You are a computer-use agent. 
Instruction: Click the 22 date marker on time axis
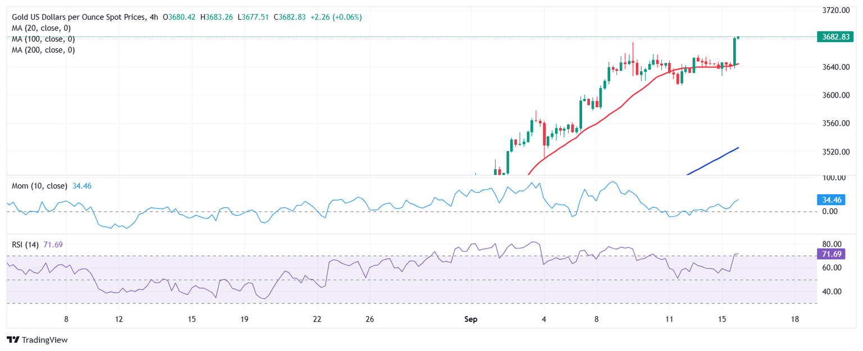coord(317,320)
